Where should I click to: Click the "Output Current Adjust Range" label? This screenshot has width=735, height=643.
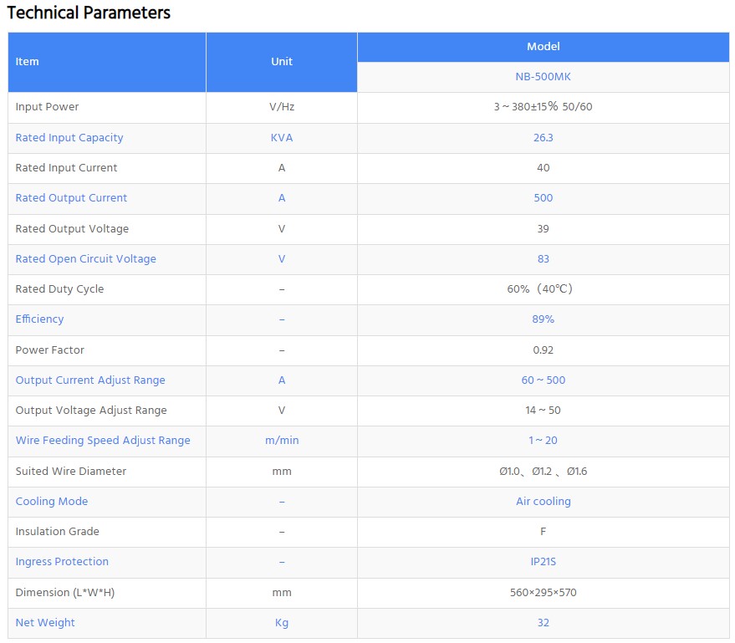[90, 380]
